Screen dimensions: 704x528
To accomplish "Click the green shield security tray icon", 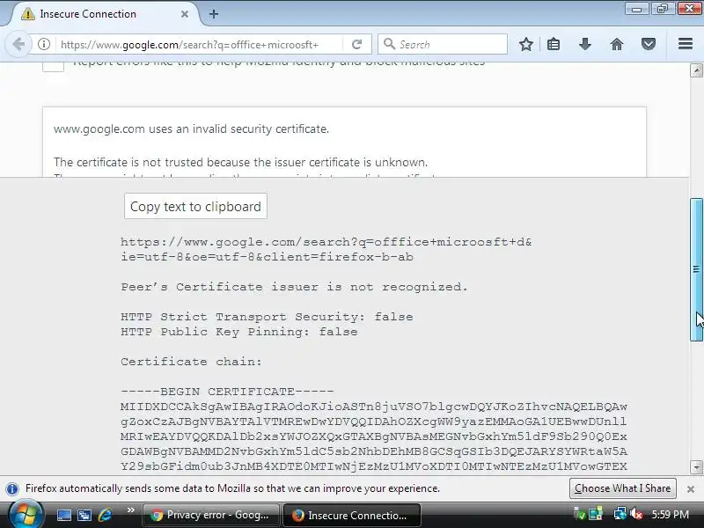I will 580,515.
